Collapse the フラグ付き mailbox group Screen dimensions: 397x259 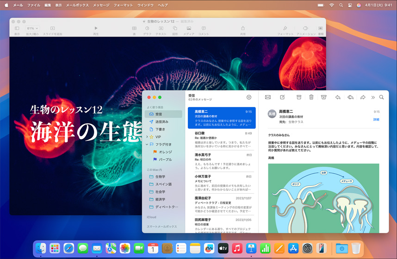click(147, 145)
